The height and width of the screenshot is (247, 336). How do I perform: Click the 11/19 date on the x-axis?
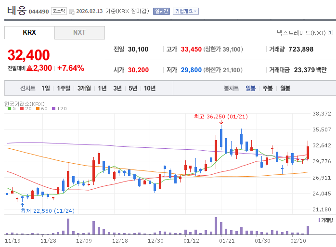[13, 241]
